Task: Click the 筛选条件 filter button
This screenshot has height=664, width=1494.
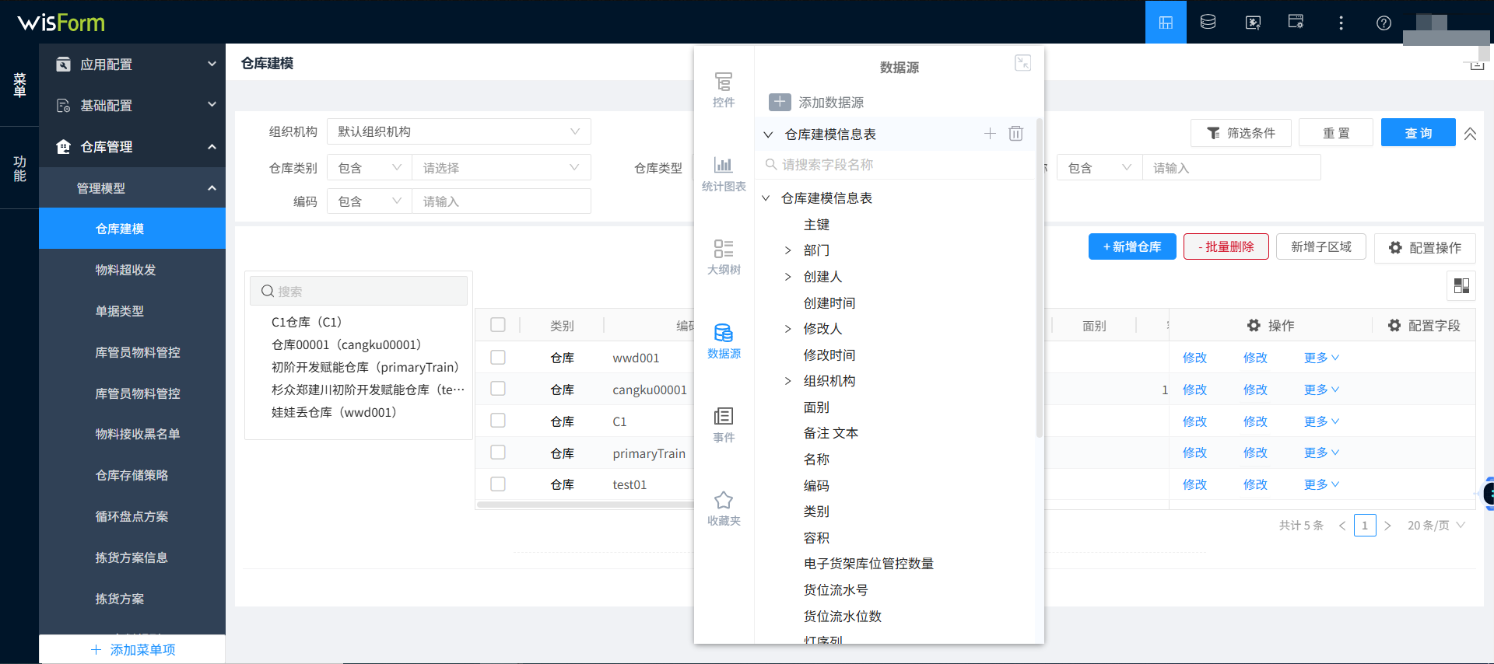Action: point(1241,133)
